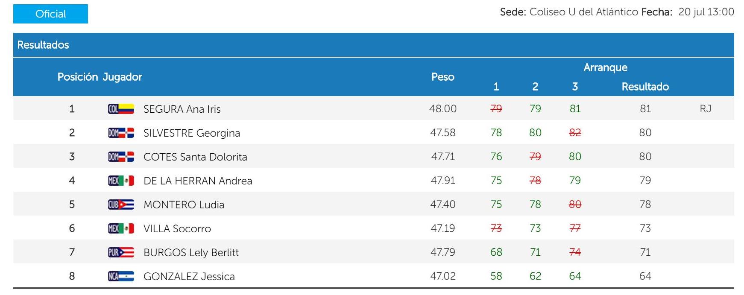The height and width of the screenshot is (295, 744).
Task: Click the Posición column header
Action: pos(78,77)
